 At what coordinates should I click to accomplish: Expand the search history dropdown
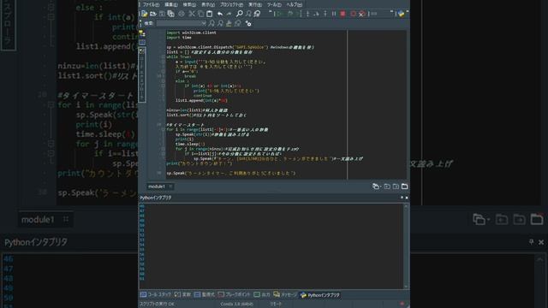(204, 23)
